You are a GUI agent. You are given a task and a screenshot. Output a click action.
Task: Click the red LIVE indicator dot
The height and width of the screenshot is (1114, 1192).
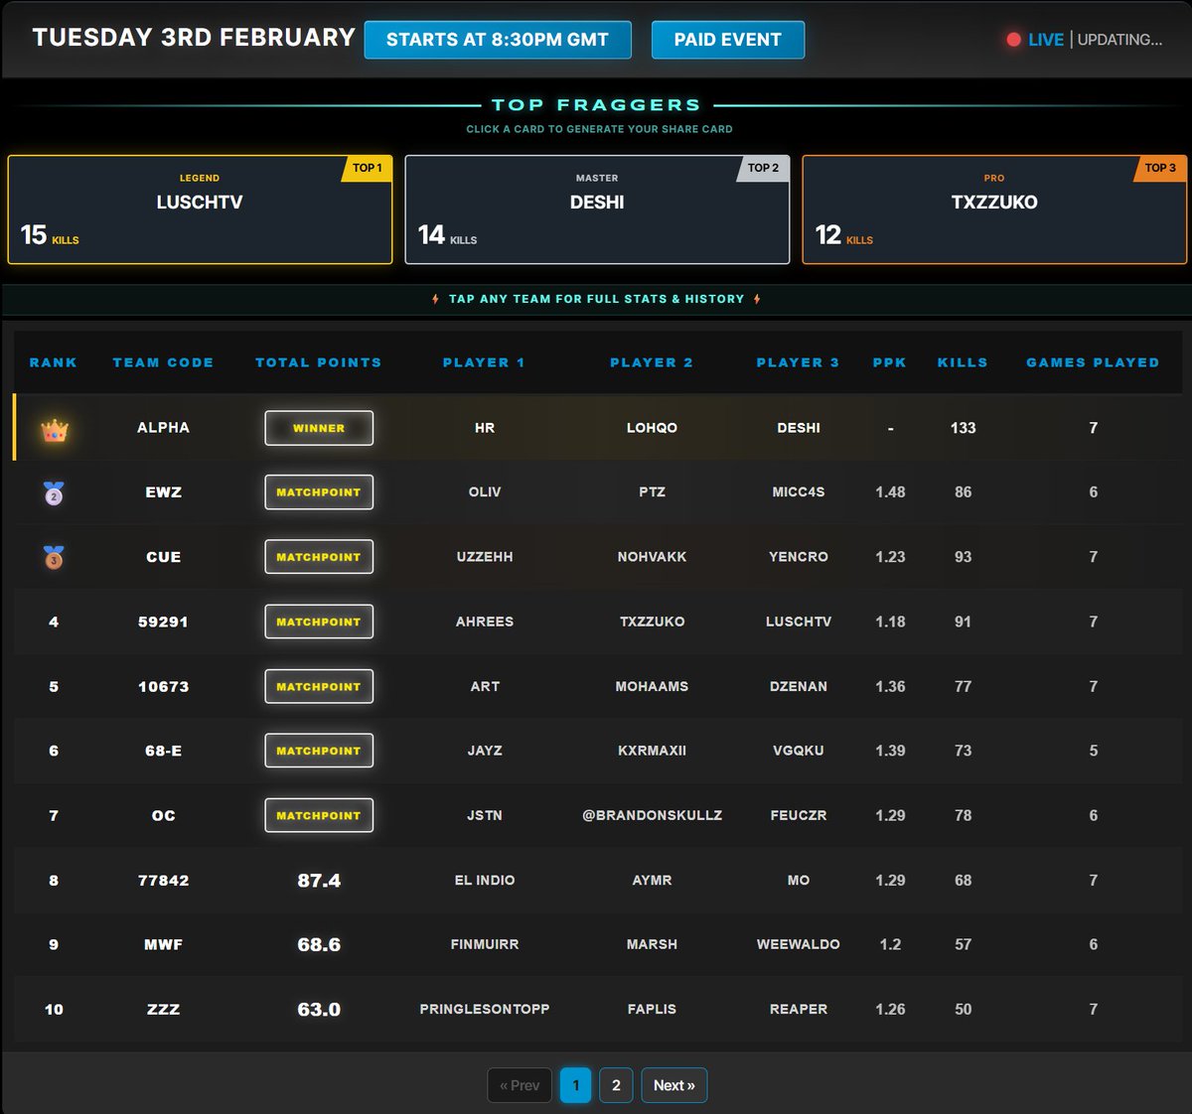1013,40
